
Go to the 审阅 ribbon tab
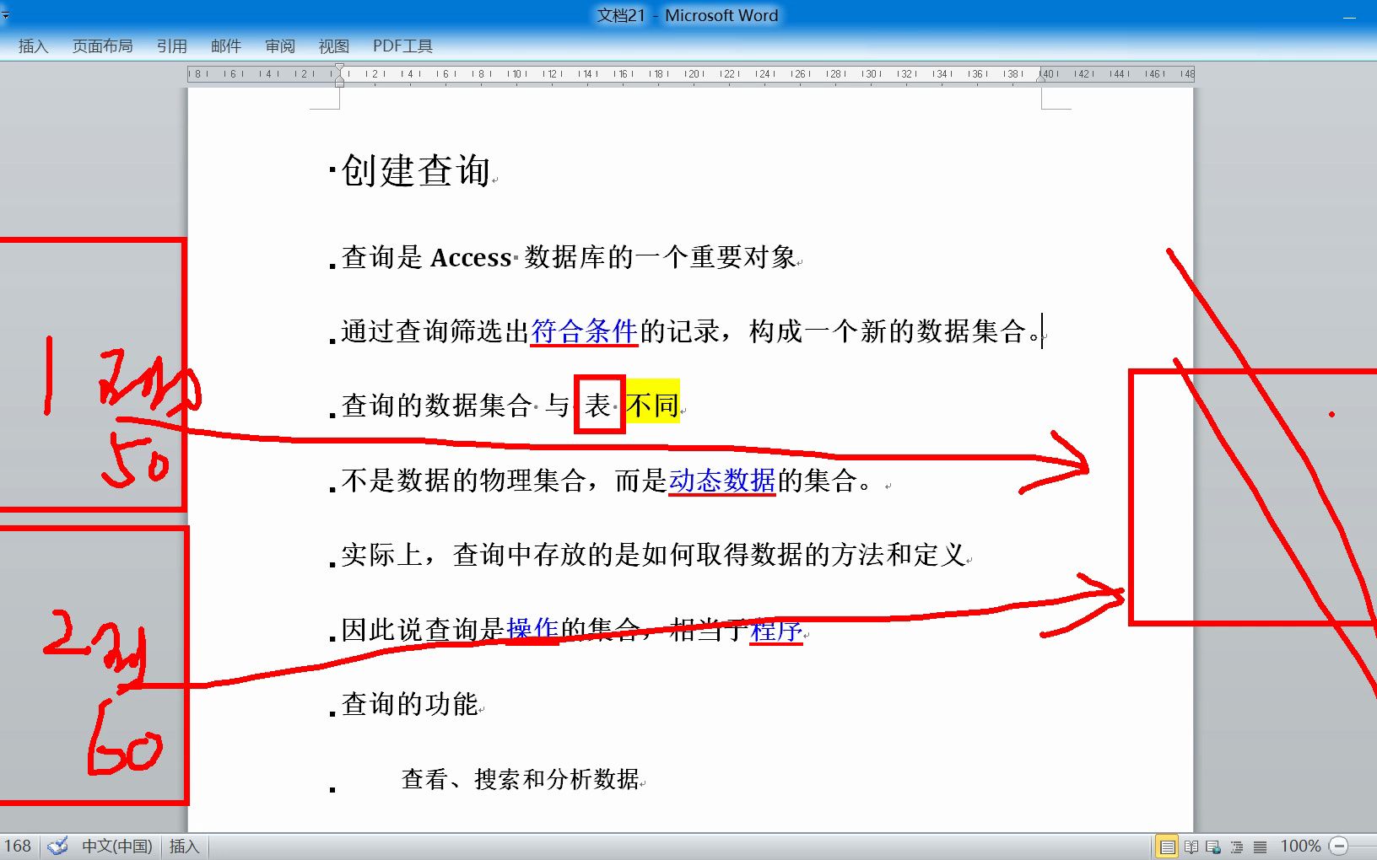click(x=279, y=46)
